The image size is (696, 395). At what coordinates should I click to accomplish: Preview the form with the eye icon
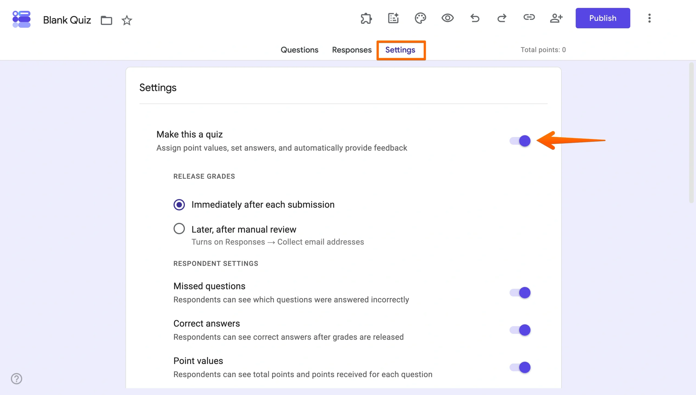click(448, 18)
